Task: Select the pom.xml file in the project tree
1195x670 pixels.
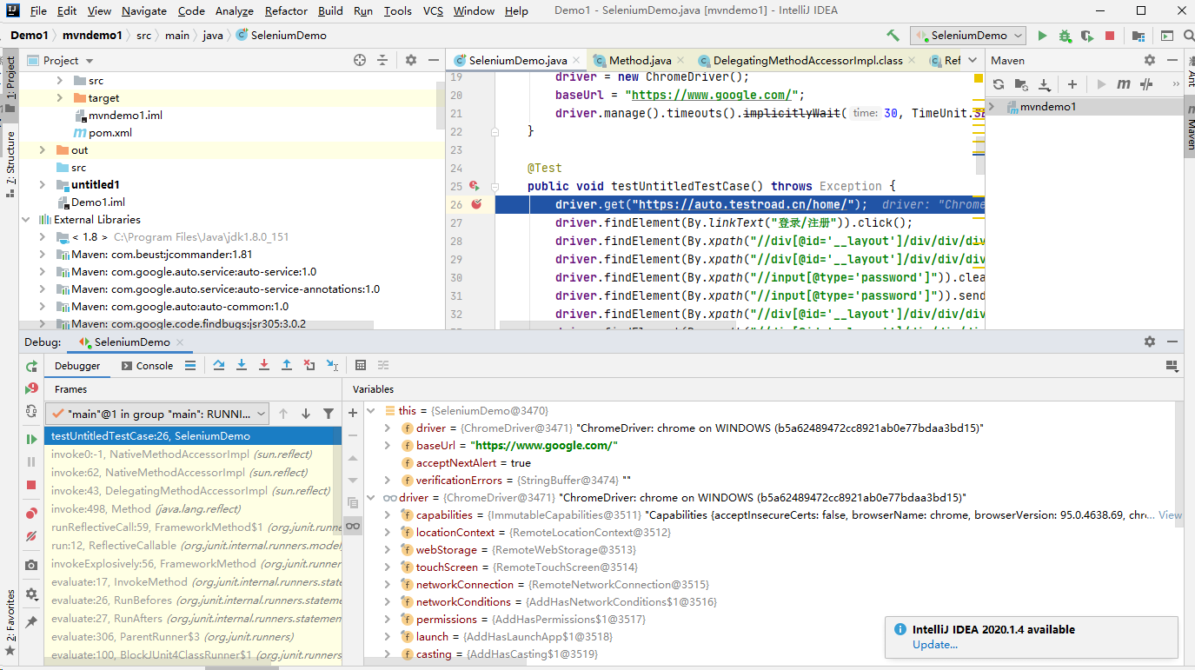Action: (110, 133)
